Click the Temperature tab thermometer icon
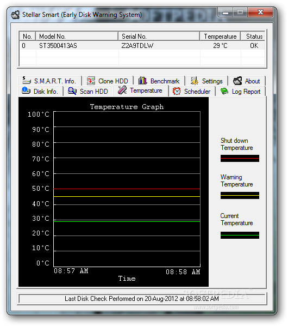 click(x=122, y=90)
